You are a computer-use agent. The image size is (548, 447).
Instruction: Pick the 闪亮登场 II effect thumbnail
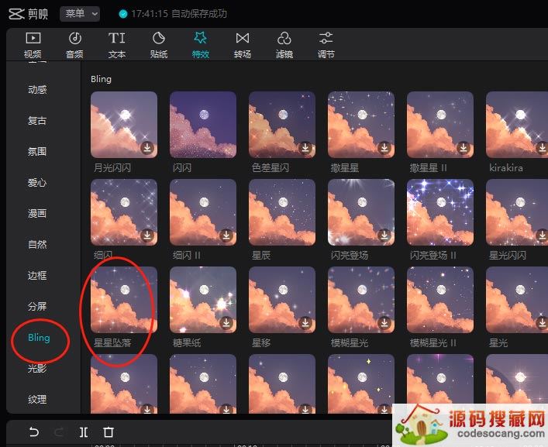(439, 212)
